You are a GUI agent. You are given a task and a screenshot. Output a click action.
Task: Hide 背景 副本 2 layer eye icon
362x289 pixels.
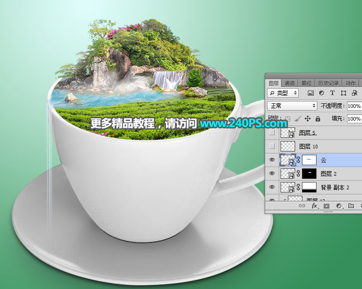[x=272, y=187]
